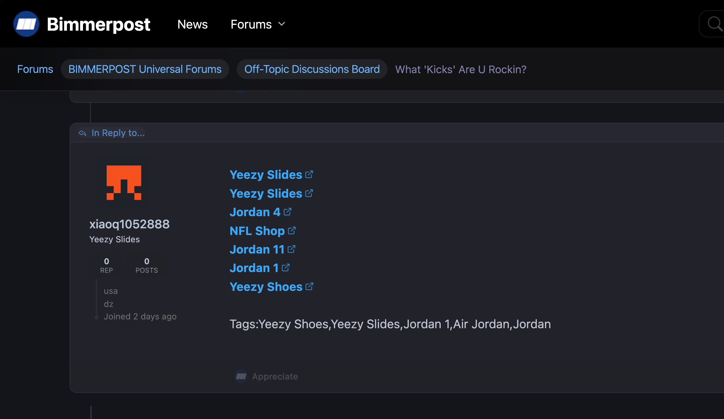Click external link icon beside Jordan 11
This screenshot has width=724, height=419.
click(291, 249)
